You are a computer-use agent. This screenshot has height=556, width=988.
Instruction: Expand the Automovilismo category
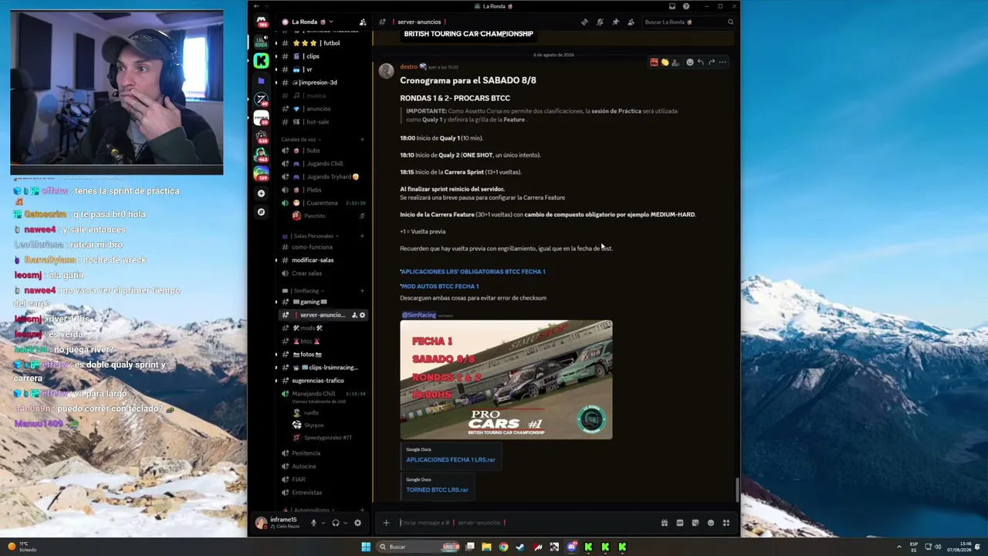point(310,510)
